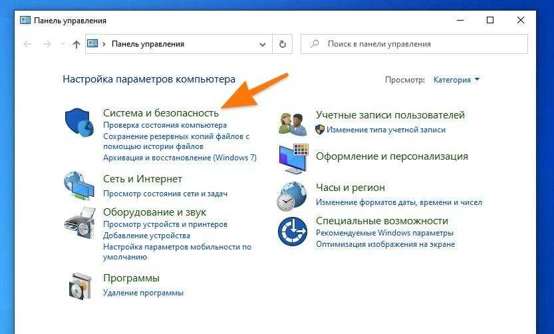Open Архивация и восстановление (Windows 7) link
This screenshot has height=334, width=554.
tap(180, 158)
